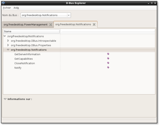Expand org.freedesktop.DBus.Introspectable interface
Viewport: 159px width, 125px height.
click(8, 41)
